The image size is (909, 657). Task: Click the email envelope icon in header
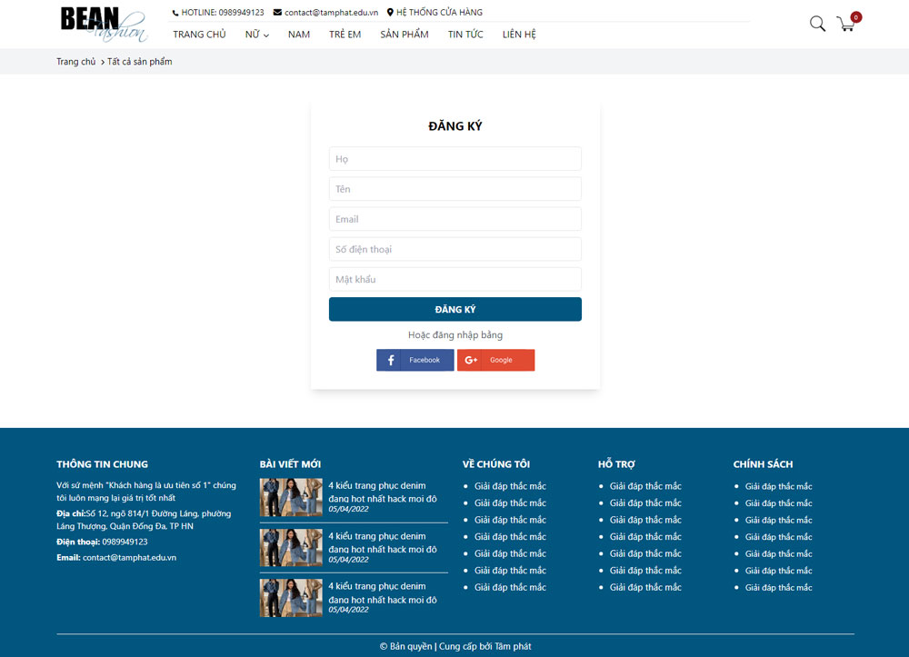coord(277,13)
